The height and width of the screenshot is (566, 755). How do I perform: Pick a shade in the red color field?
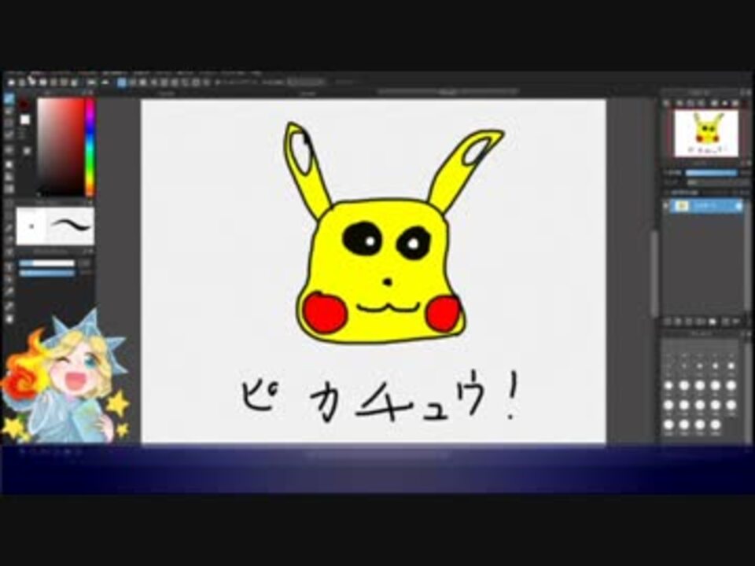tap(61, 147)
